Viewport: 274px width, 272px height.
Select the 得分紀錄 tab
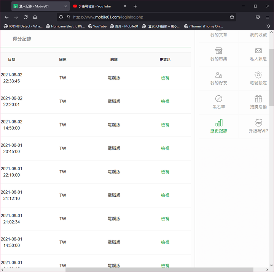22,39
